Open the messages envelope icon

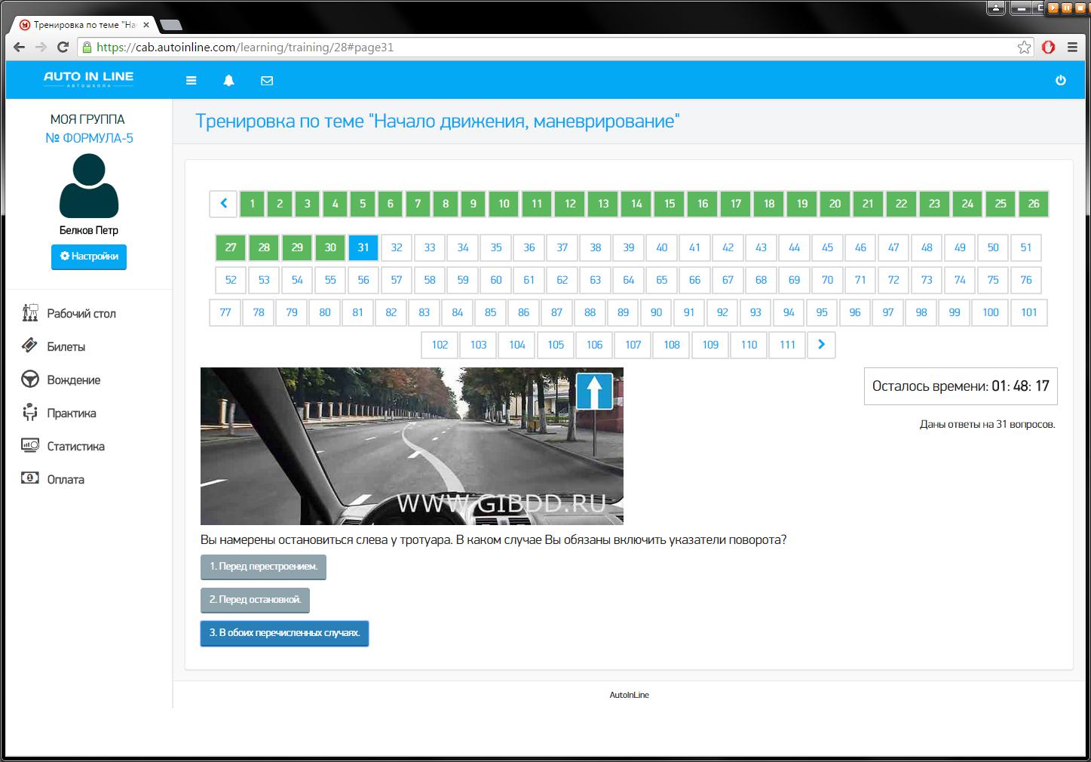[267, 81]
